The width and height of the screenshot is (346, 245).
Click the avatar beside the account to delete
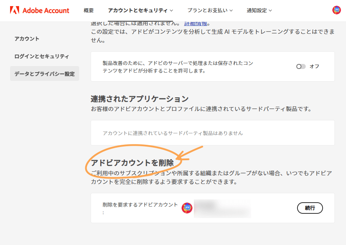pos(187,208)
